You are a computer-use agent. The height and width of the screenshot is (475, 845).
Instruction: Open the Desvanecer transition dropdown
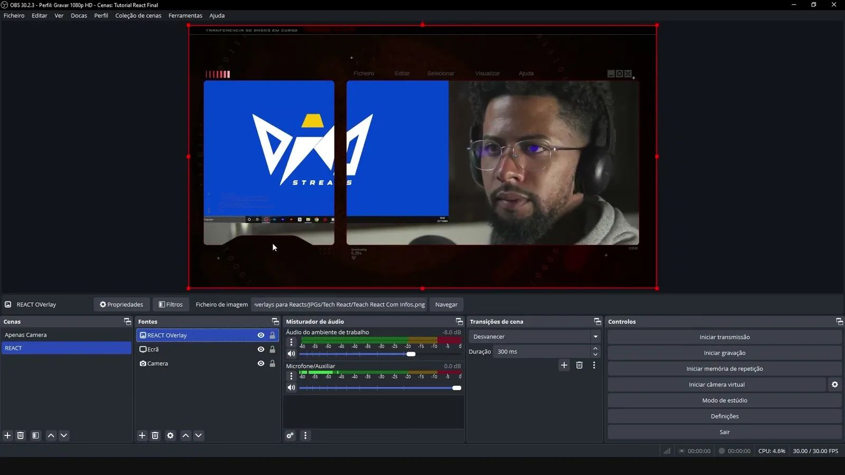tap(534, 337)
